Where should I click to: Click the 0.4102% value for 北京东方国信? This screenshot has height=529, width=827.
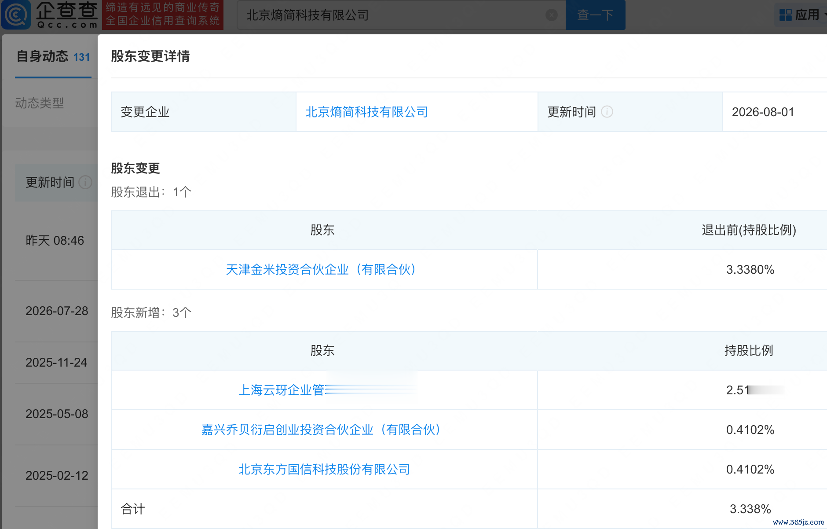pyautogui.click(x=750, y=469)
